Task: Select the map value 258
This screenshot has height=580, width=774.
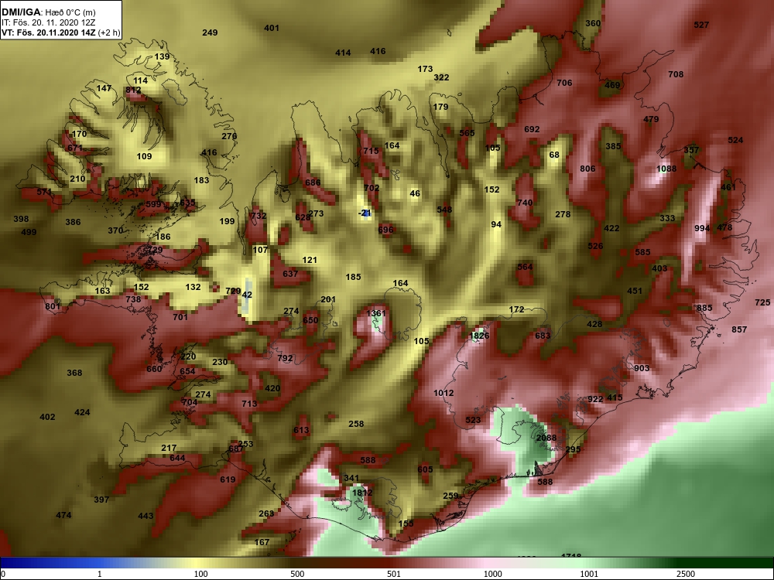Action: click(356, 424)
